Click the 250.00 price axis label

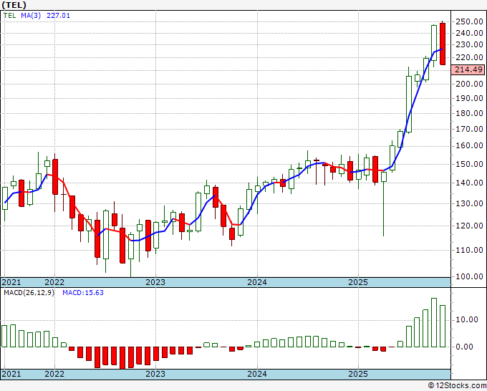pos(469,21)
